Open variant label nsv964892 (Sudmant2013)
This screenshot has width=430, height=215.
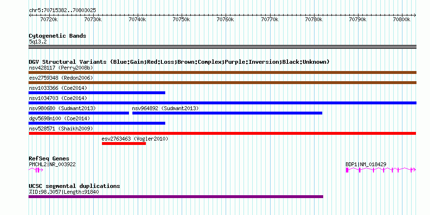[x=165, y=108]
